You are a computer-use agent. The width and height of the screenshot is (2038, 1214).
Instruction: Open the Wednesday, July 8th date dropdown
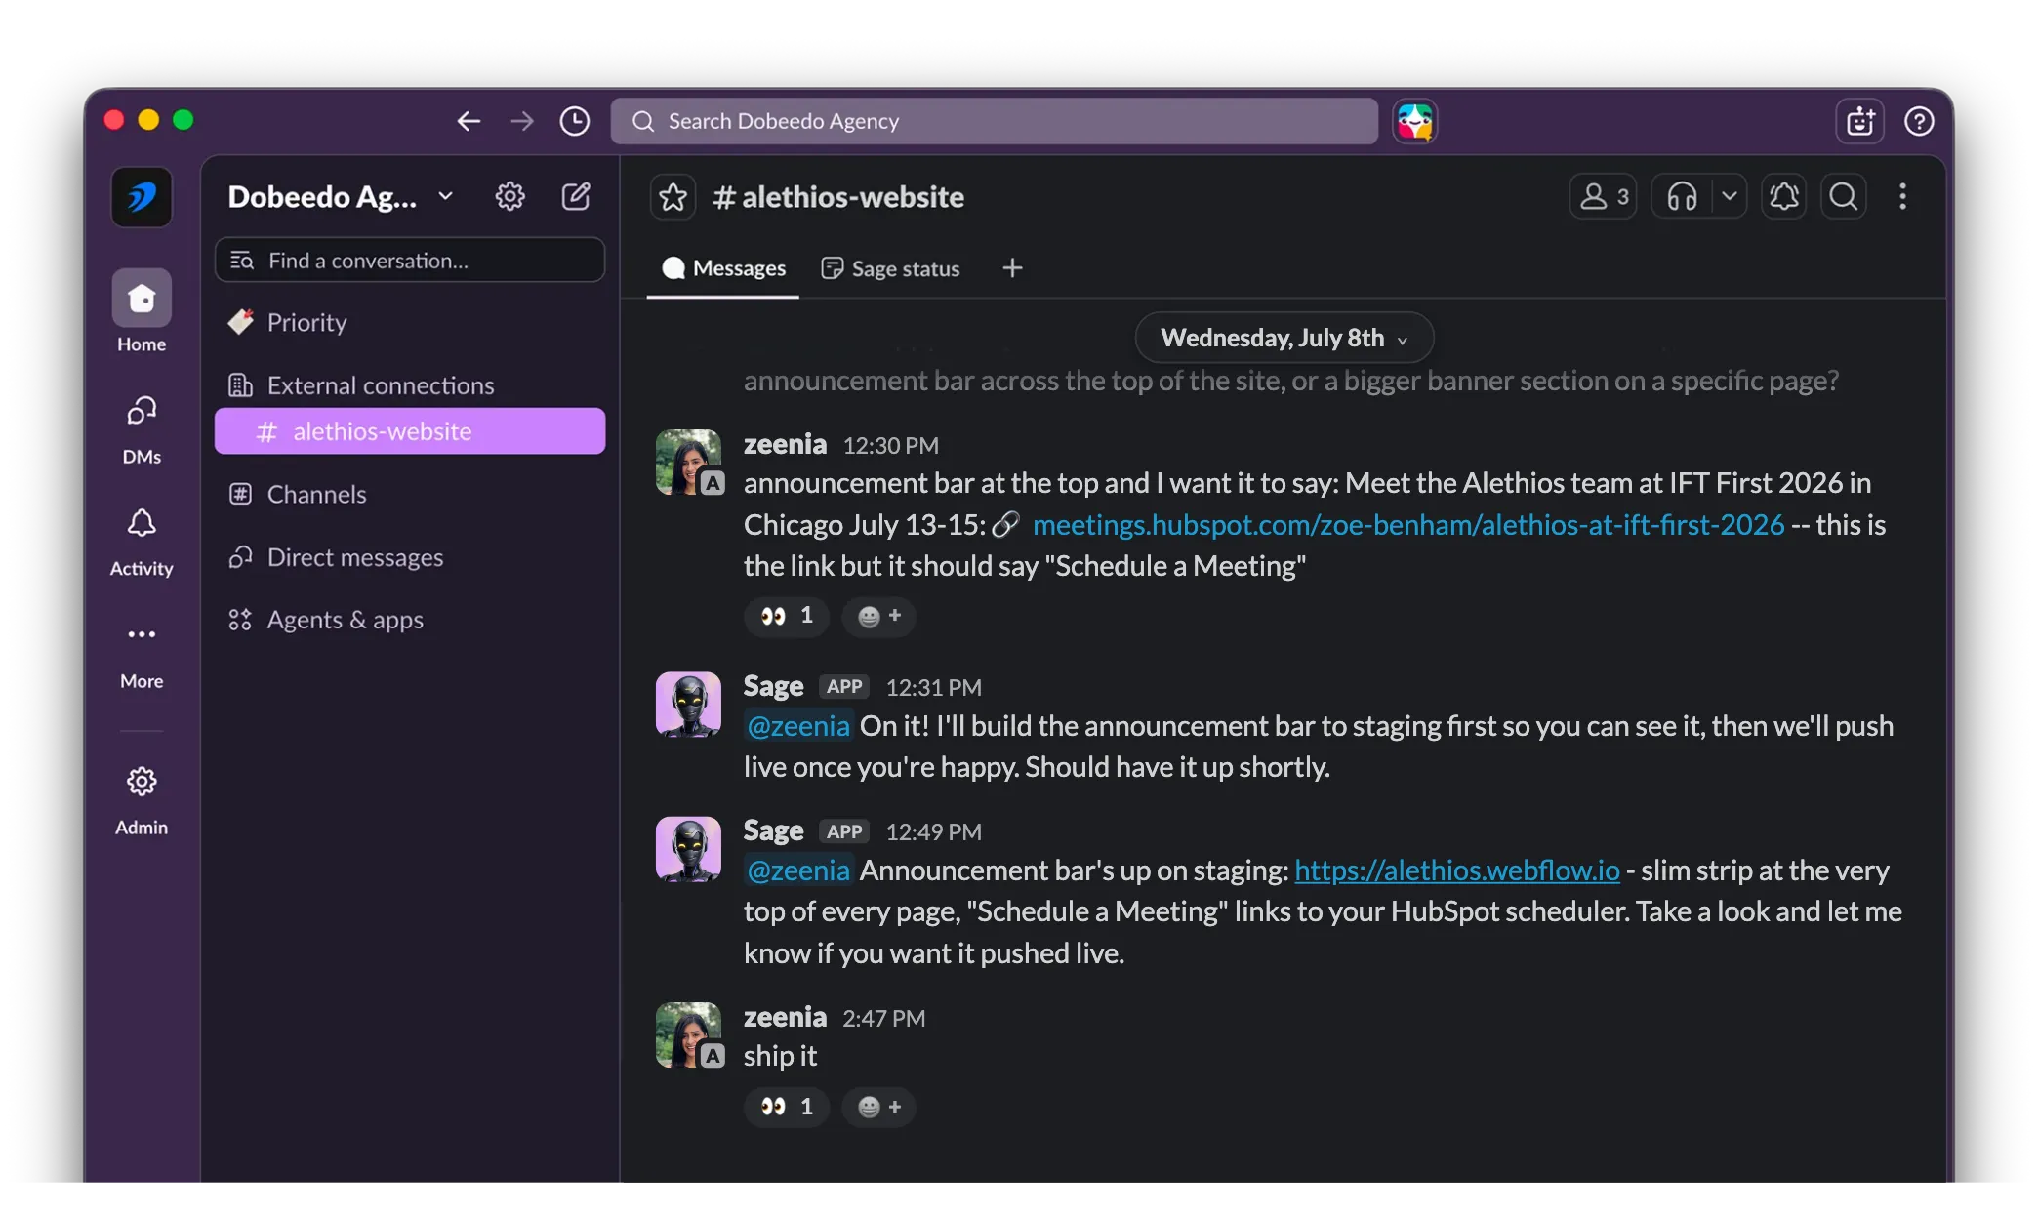coord(1284,338)
